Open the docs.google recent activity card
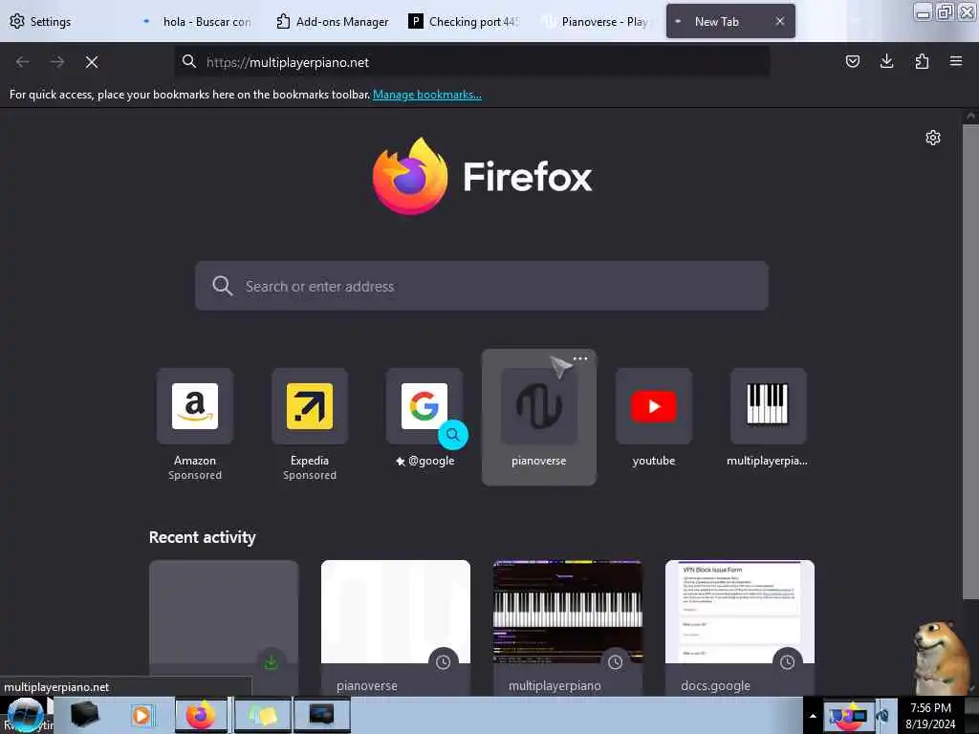 tap(740, 627)
